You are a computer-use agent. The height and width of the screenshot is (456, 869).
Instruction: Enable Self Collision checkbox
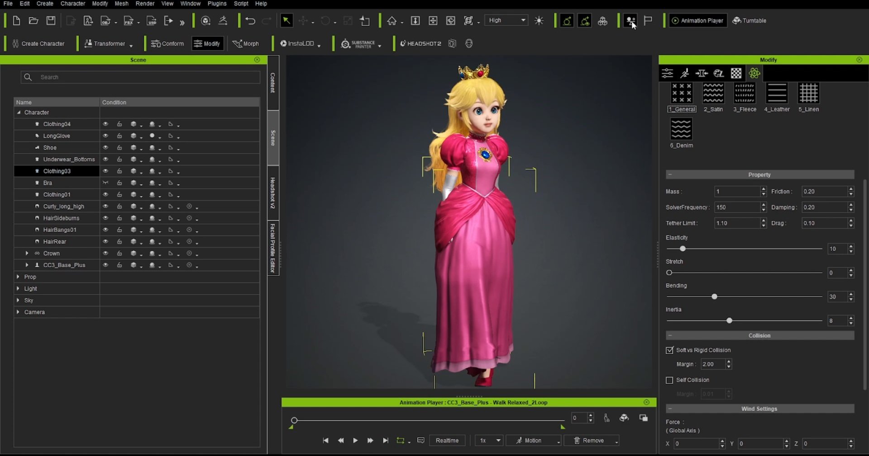click(670, 381)
